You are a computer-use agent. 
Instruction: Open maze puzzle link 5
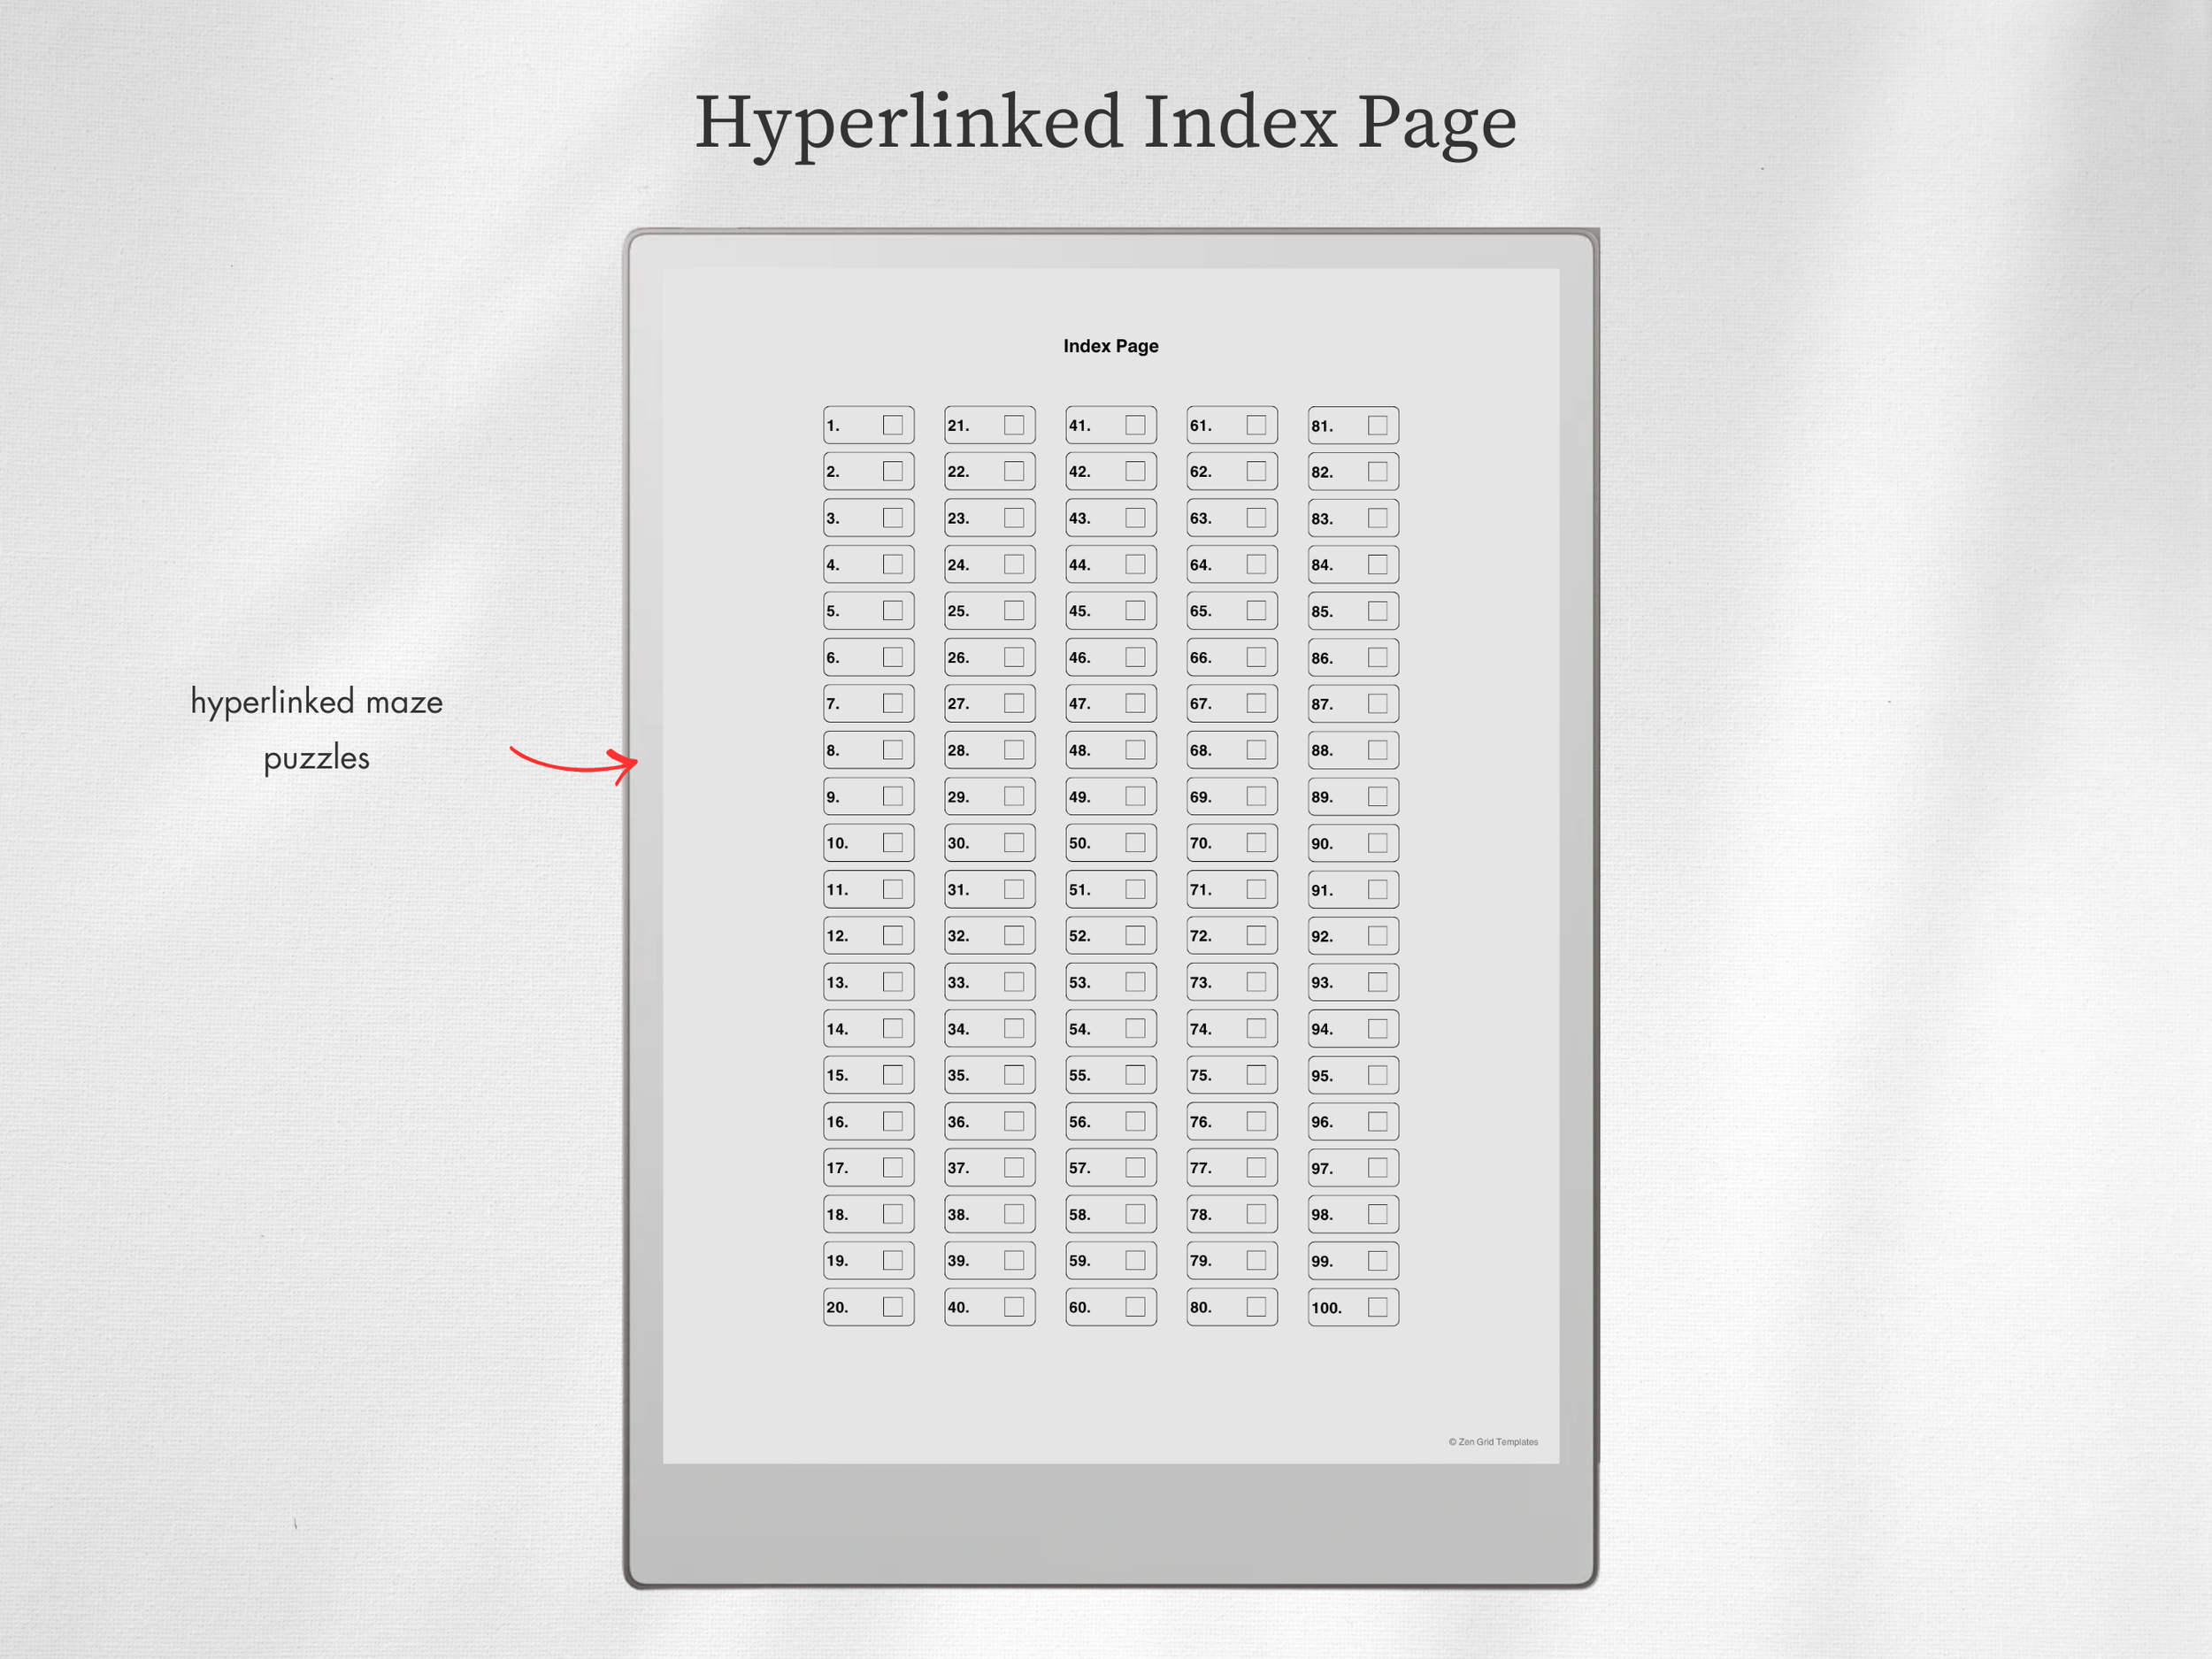869,610
